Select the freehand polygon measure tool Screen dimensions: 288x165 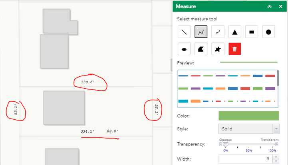coord(218,49)
